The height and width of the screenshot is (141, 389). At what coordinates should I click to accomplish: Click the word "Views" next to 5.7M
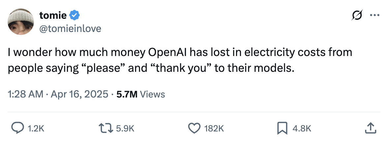[x=153, y=95]
